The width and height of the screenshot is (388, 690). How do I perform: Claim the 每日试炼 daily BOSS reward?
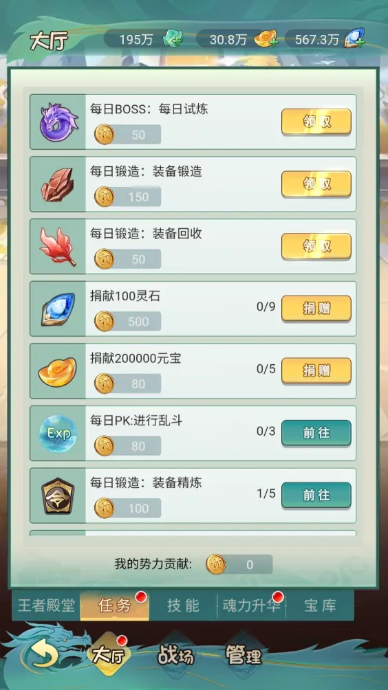click(x=316, y=122)
